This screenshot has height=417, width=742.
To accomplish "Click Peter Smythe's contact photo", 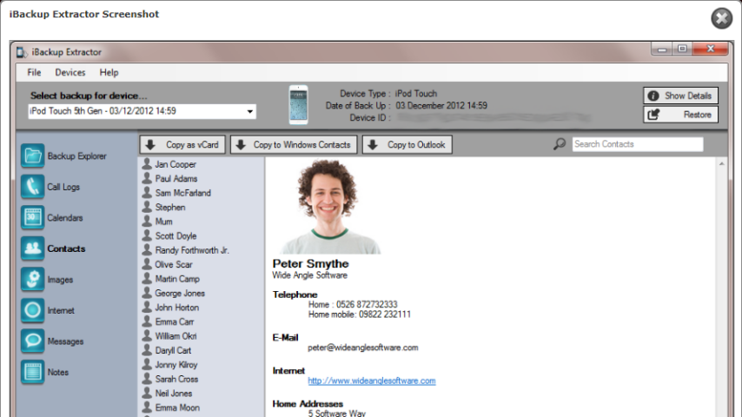I will pos(329,207).
